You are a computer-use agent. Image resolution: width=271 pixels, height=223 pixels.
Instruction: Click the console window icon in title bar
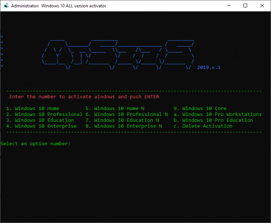(6, 5)
